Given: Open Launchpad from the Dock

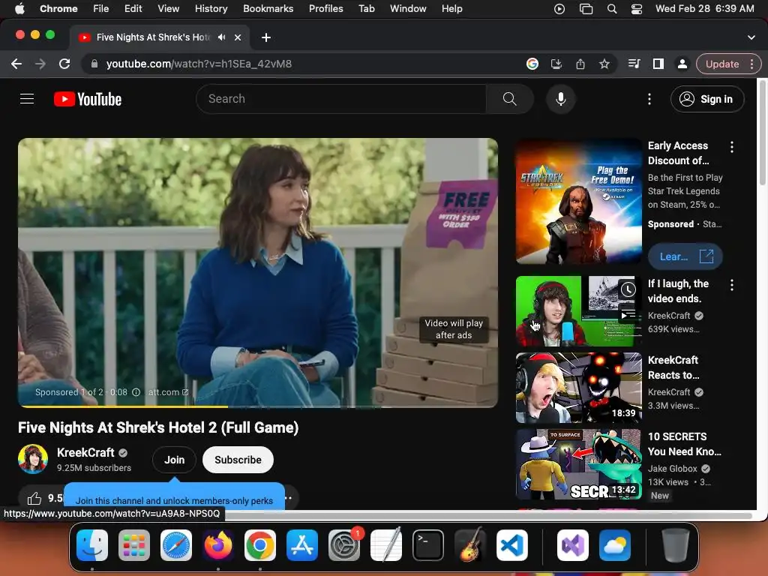Looking at the screenshot, I should 134,545.
